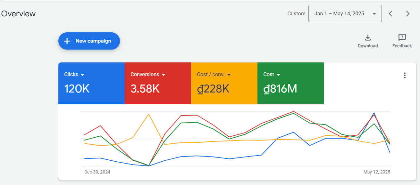This screenshot has width=420, height=185.
Task: Expand the Clicks metric dropdown arrow
Action: [x=82, y=75]
